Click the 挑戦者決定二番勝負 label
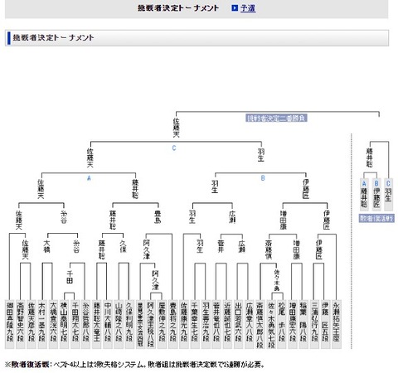 click(x=276, y=118)
